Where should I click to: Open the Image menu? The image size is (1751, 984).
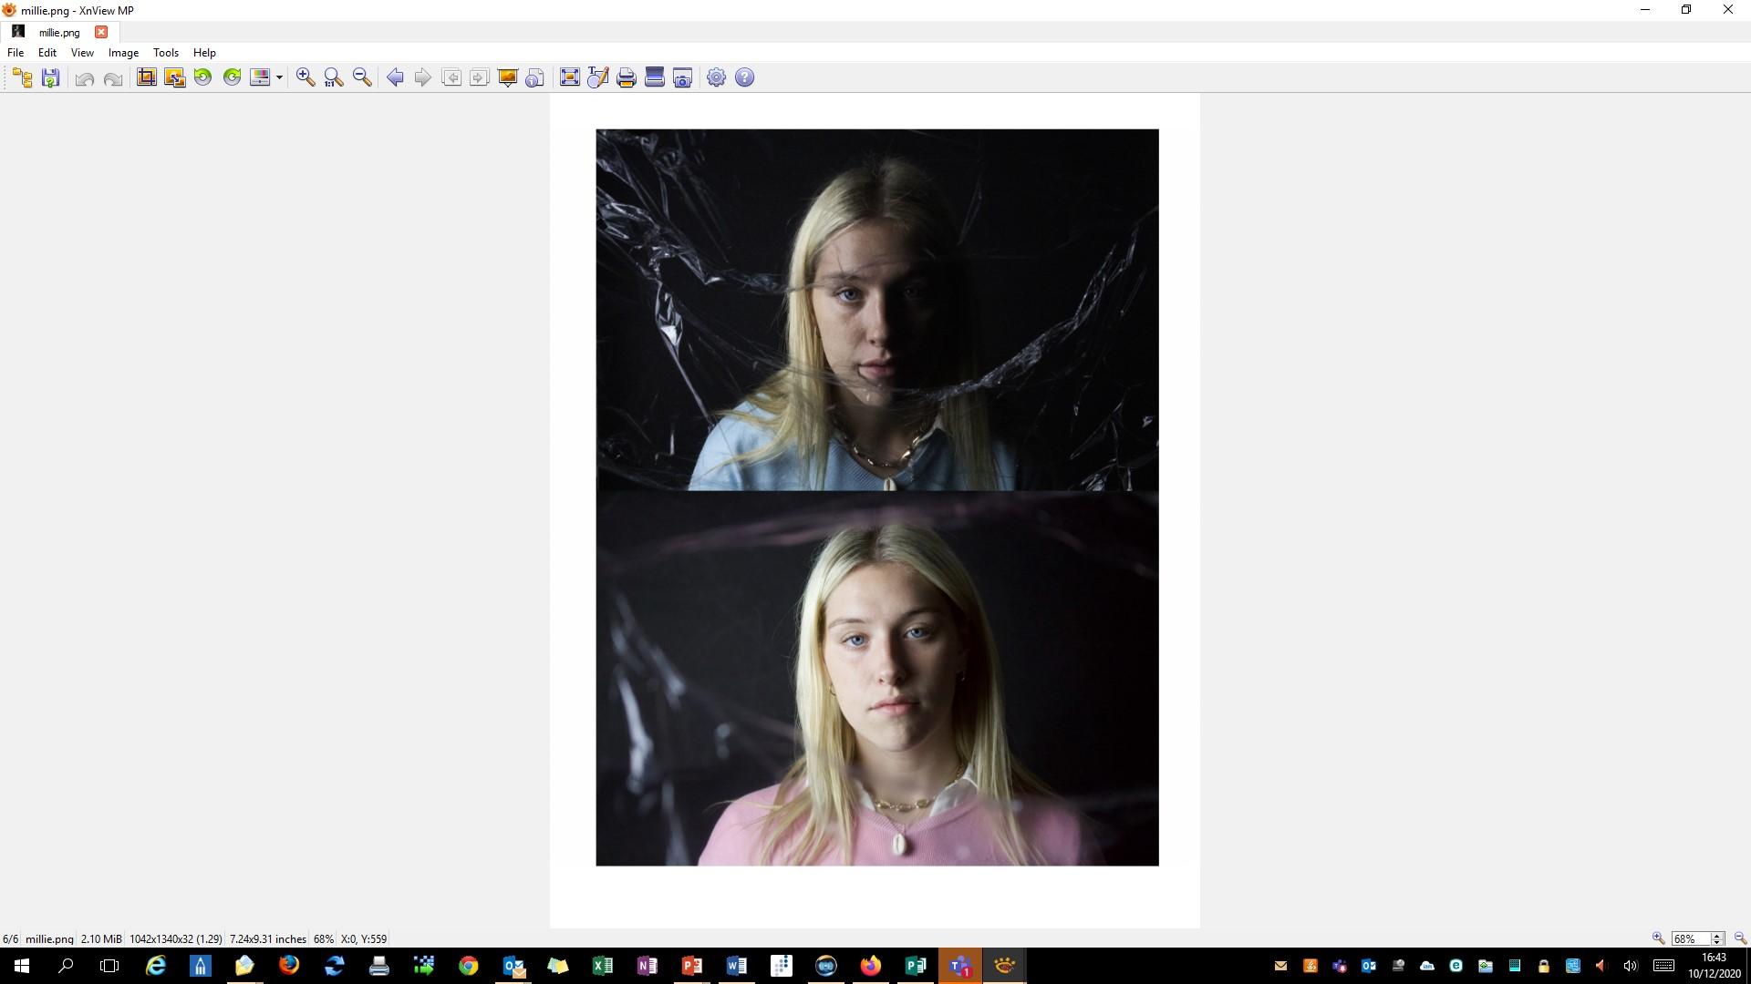click(x=123, y=53)
